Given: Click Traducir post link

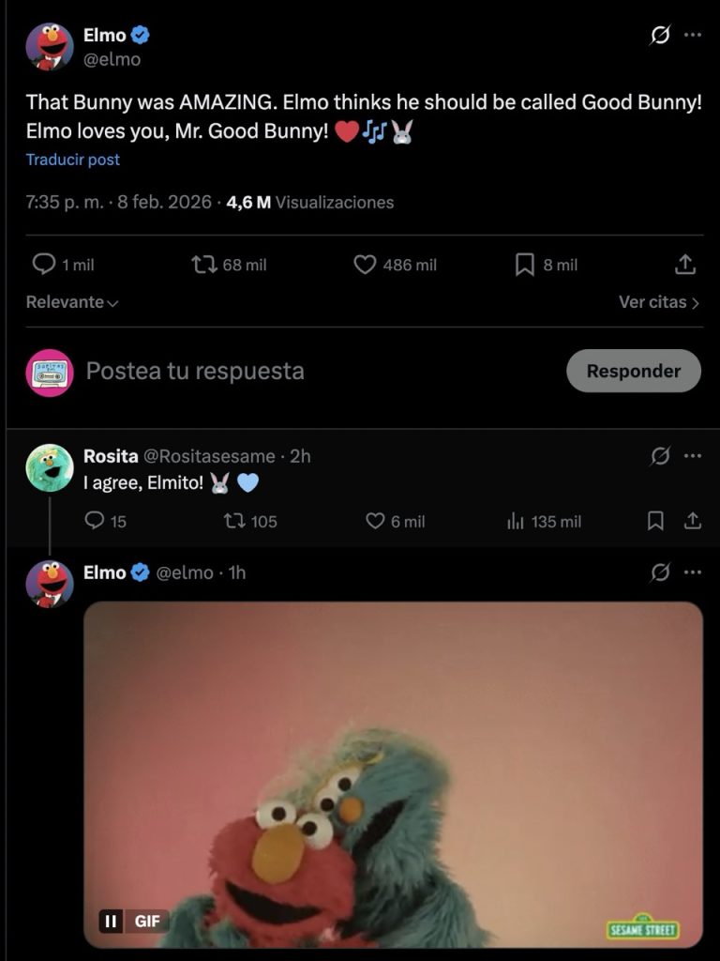Looking at the screenshot, I should [73, 160].
